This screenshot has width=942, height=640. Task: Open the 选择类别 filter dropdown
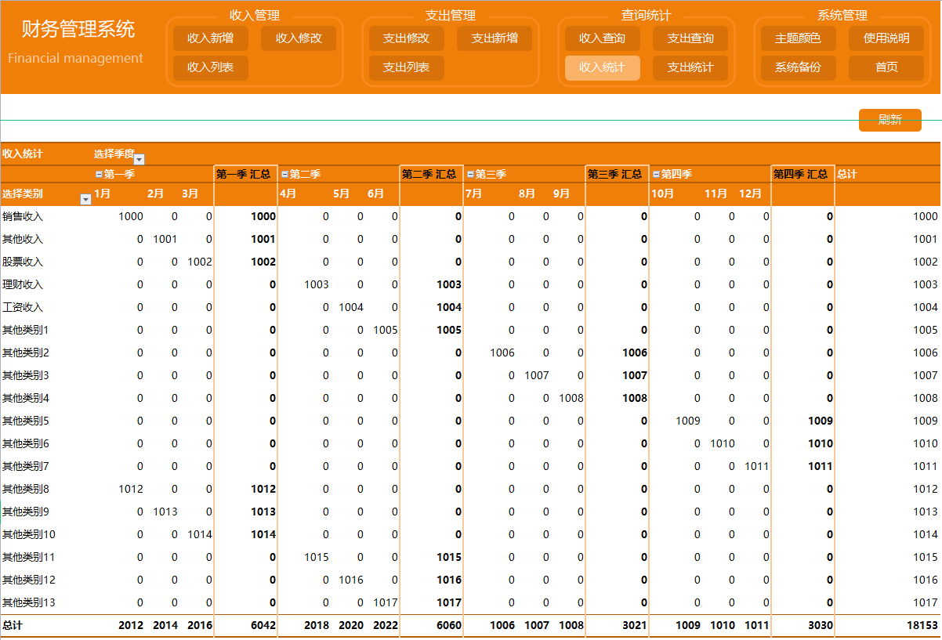pyautogui.click(x=86, y=200)
